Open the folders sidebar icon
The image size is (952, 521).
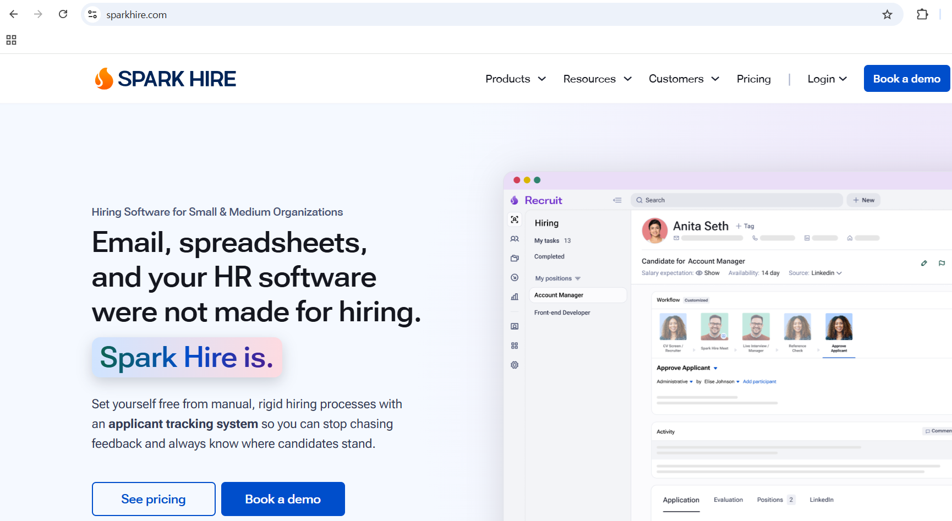(x=515, y=258)
